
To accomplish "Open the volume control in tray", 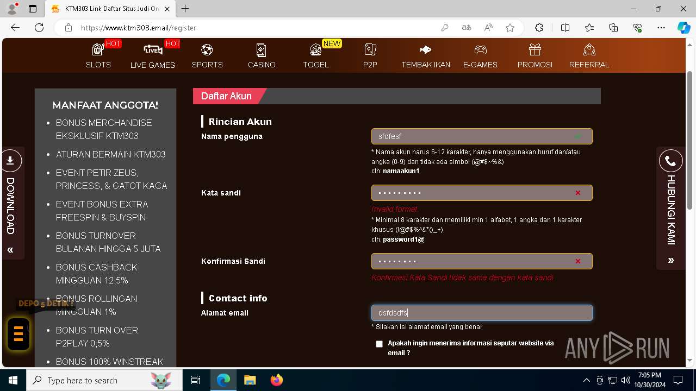I will (626, 380).
